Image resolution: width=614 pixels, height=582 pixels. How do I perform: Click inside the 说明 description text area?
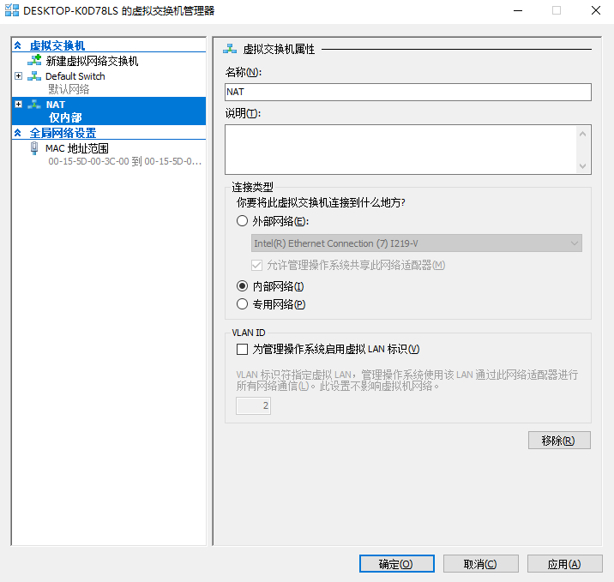[x=400, y=149]
